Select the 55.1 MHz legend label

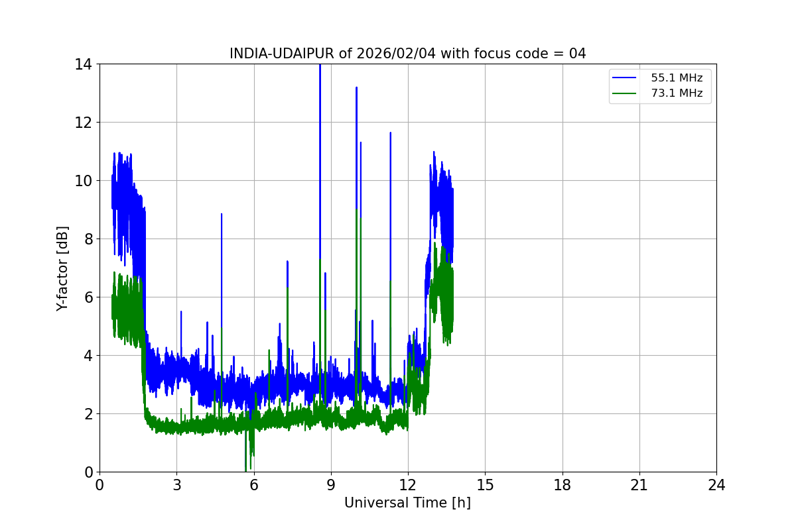coord(677,78)
